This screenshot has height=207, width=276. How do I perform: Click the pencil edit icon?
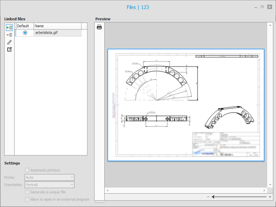(9, 42)
